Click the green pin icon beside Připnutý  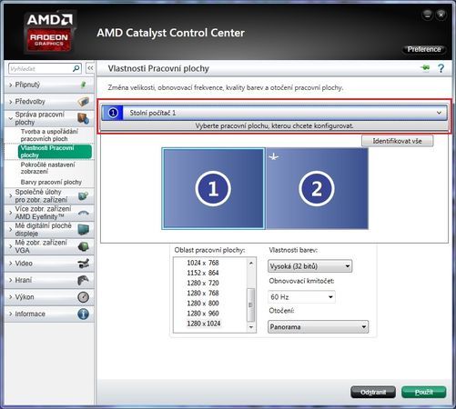(83, 85)
